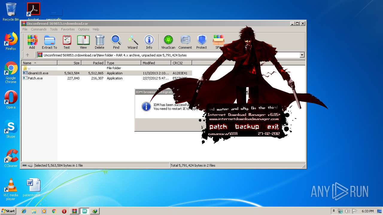383x215 pixels.
Task: Click the WinRAR taskbar button
Action: pos(75,211)
